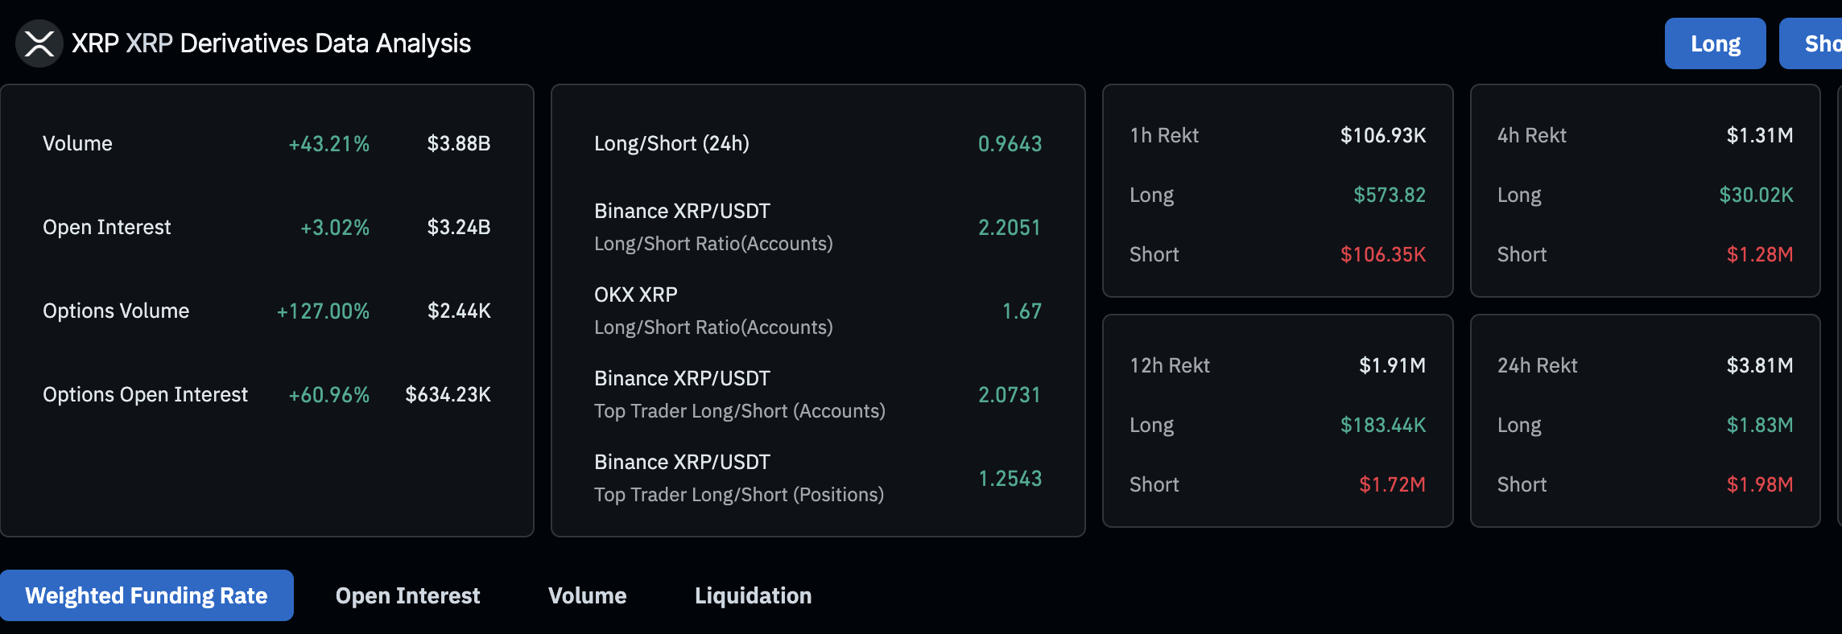Screen dimensions: 1842x634
Task: Click the Open Interest +3.02% change
Action: pos(334,228)
